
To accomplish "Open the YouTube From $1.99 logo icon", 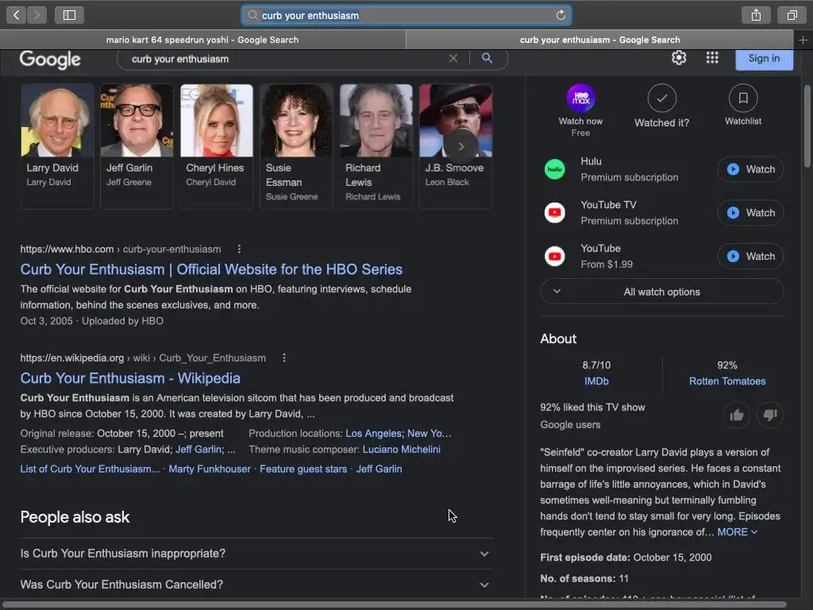I will (555, 257).
